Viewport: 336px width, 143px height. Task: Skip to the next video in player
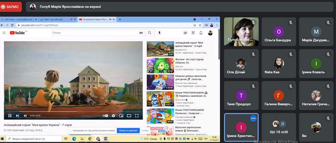[x=17, y=116]
